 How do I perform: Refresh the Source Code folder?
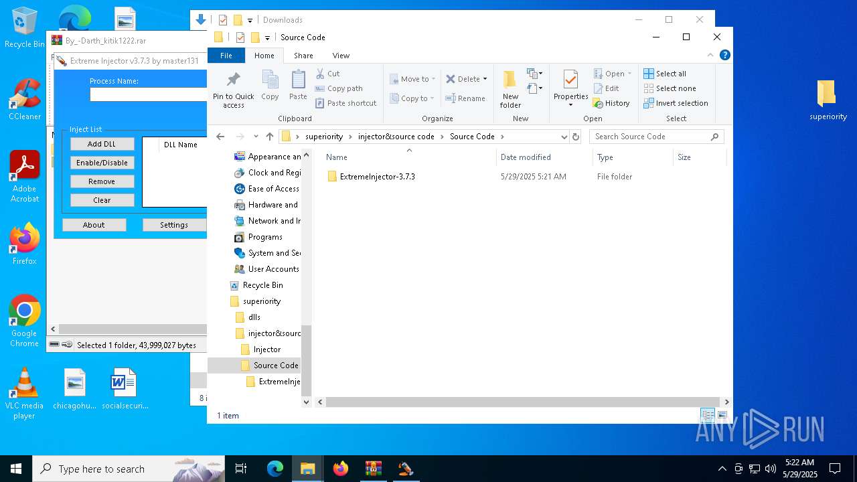576,137
